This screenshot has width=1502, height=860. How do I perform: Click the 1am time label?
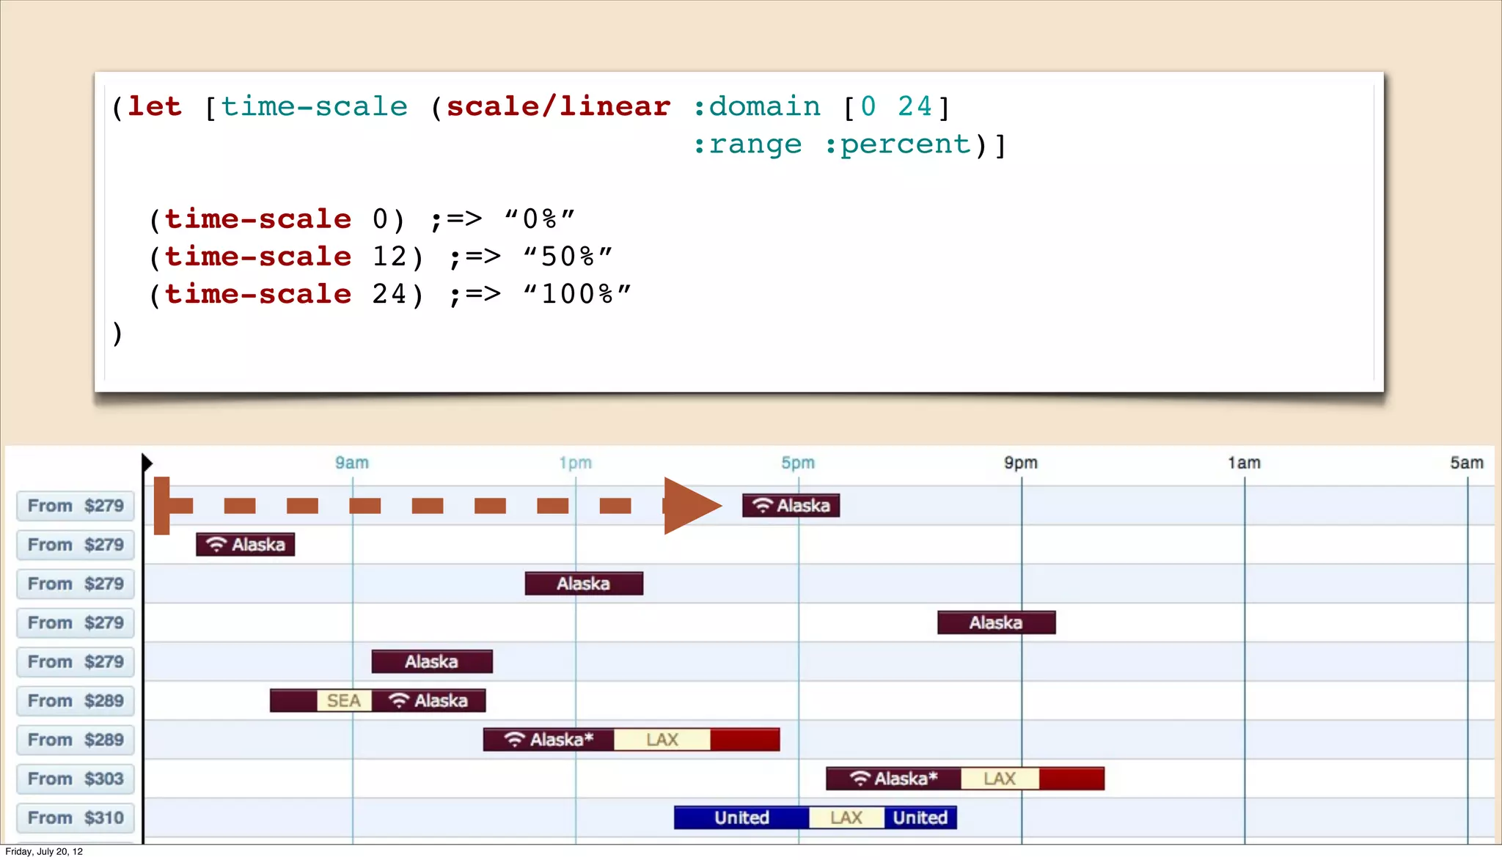coord(1244,463)
